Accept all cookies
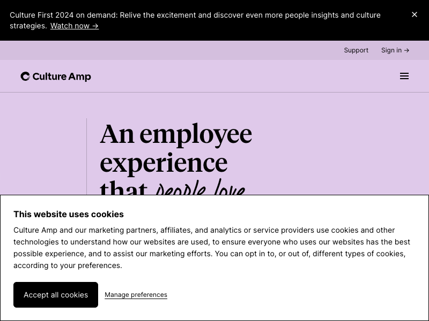 56,295
